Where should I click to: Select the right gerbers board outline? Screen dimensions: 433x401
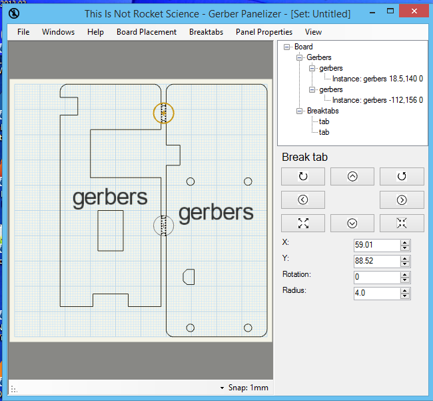217,210
